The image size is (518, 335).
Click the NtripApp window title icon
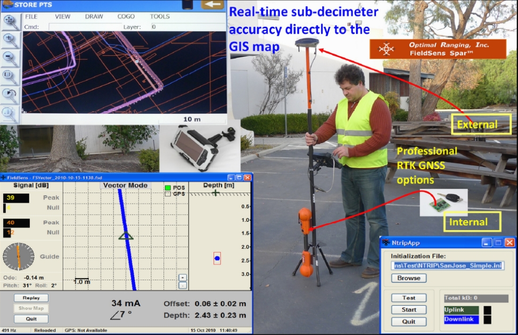(386, 242)
